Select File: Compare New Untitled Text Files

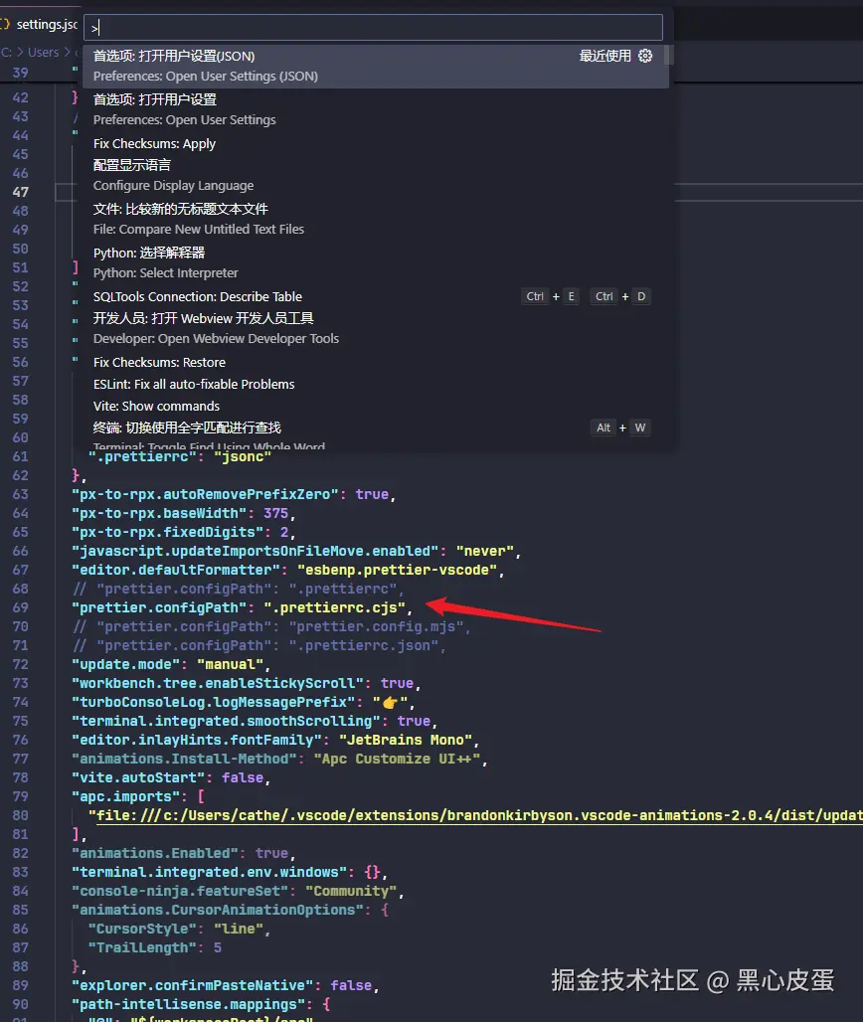coord(376,219)
